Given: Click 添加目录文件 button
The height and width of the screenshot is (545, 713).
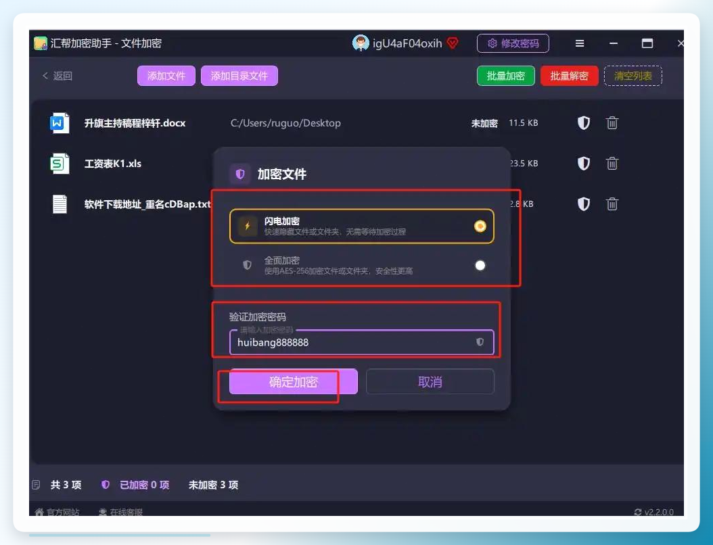Looking at the screenshot, I should click(239, 76).
